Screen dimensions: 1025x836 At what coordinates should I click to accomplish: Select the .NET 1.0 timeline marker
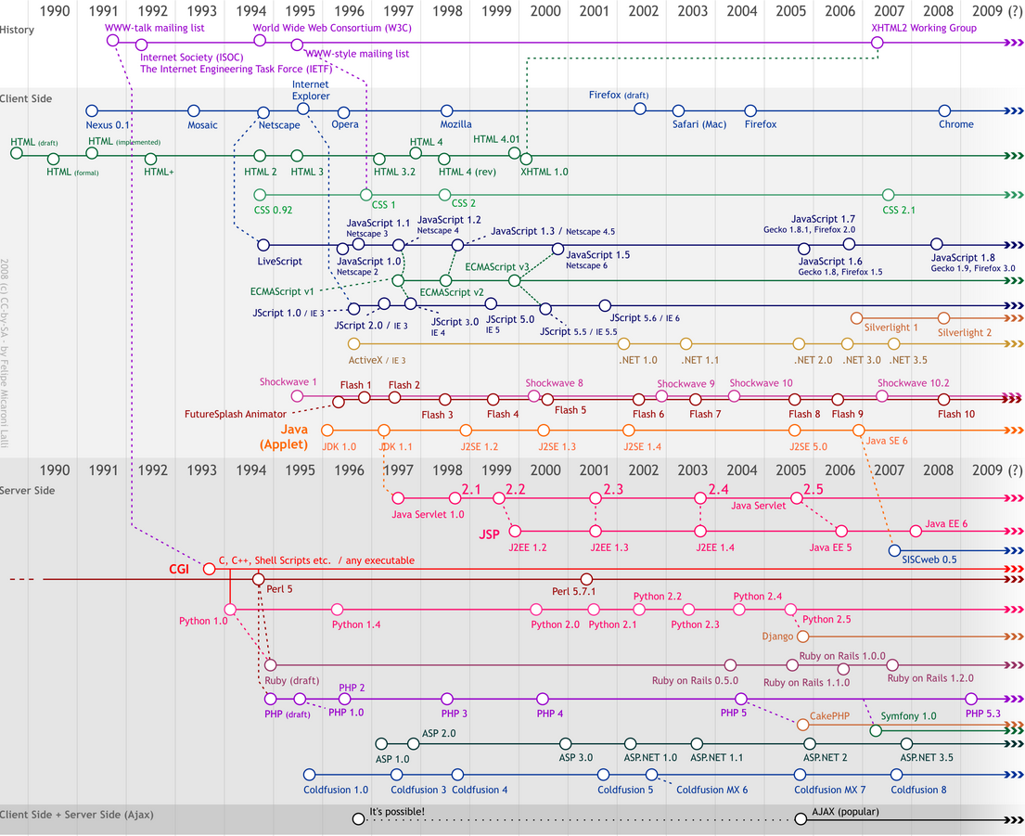click(623, 344)
